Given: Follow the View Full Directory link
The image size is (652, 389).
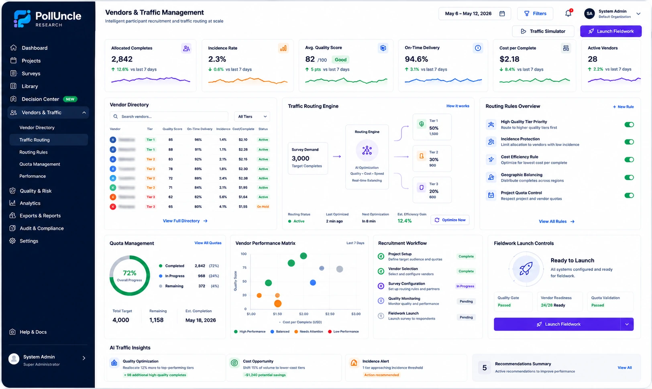Looking at the screenshot, I should [x=185, y=221].
